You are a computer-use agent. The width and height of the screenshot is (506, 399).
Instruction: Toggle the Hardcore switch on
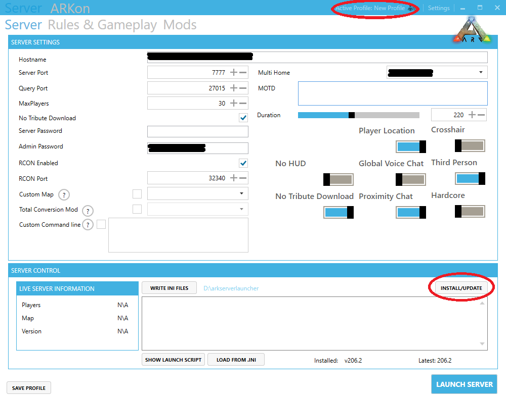tap(470, 211)
